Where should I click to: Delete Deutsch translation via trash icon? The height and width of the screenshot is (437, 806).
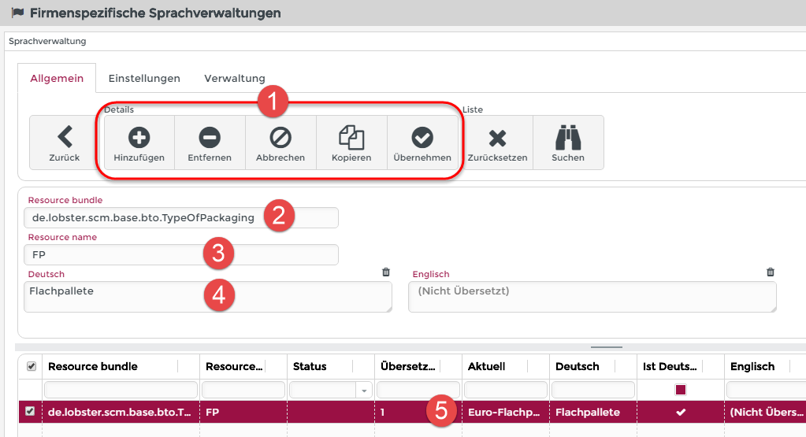(386, 272)
